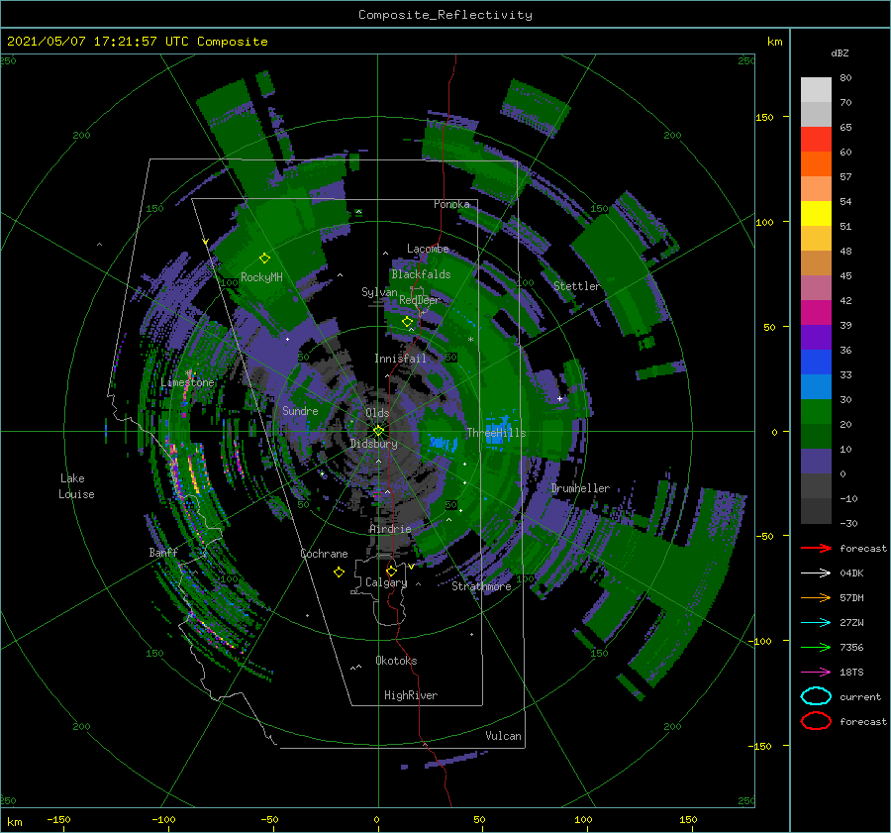Click the Sundre city label

pyautogui.click(x=300, y=410)
